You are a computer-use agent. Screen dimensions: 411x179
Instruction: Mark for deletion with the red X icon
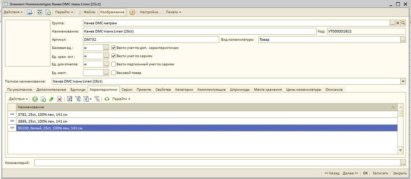click(60, 99)
